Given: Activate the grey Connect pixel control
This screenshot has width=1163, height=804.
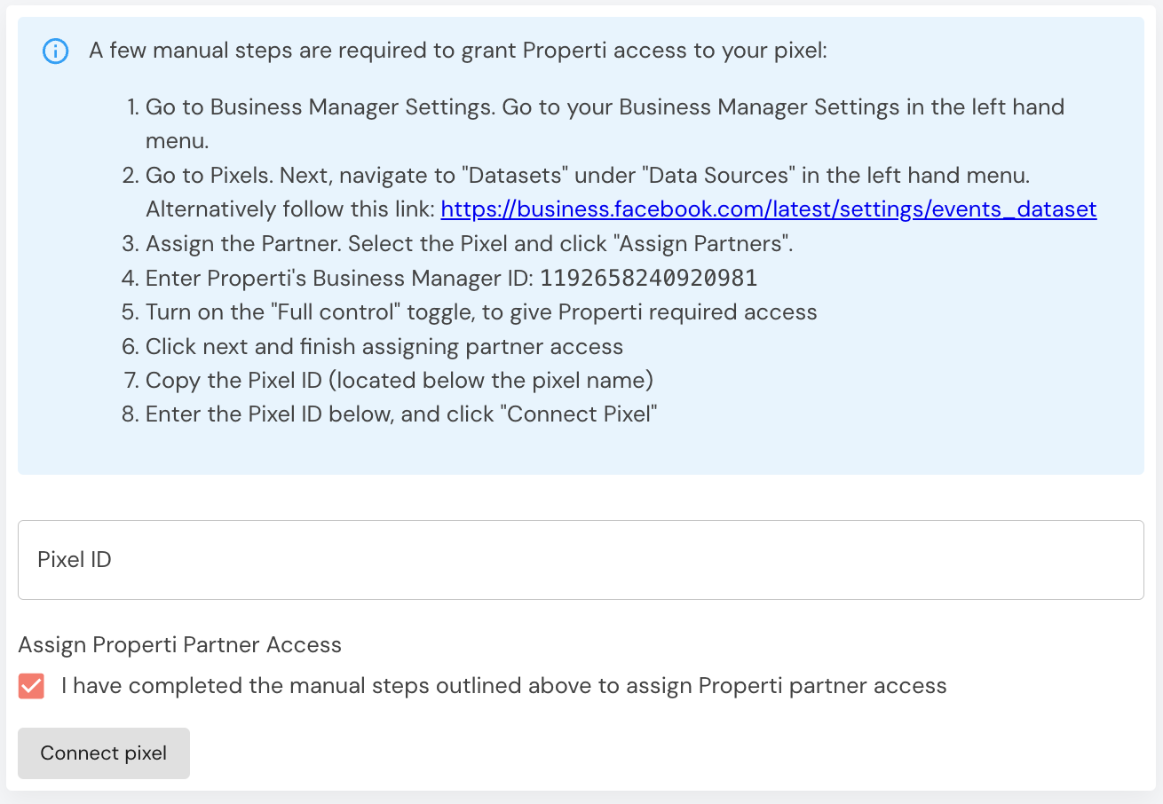Looking at the screenshot, I should (103, 753).
